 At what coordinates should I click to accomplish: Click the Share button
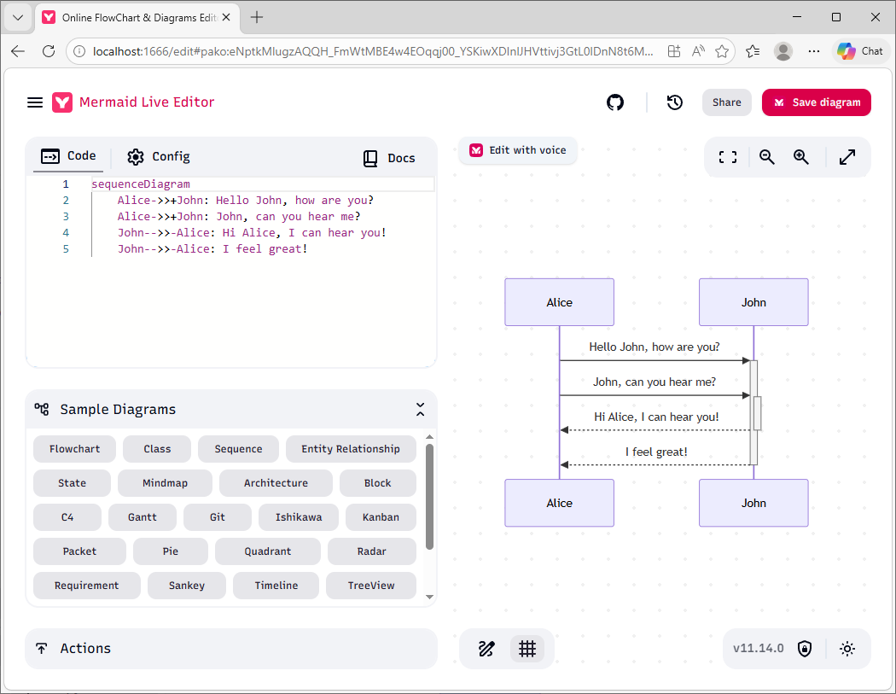pos(726,102)
